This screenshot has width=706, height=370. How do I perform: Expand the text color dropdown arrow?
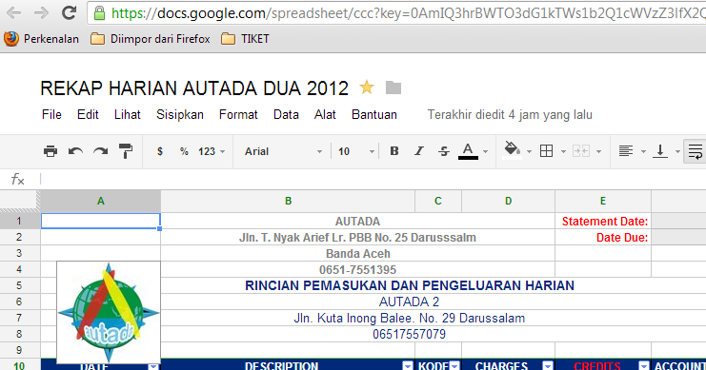pyautogui.click(x=485, y=152)
